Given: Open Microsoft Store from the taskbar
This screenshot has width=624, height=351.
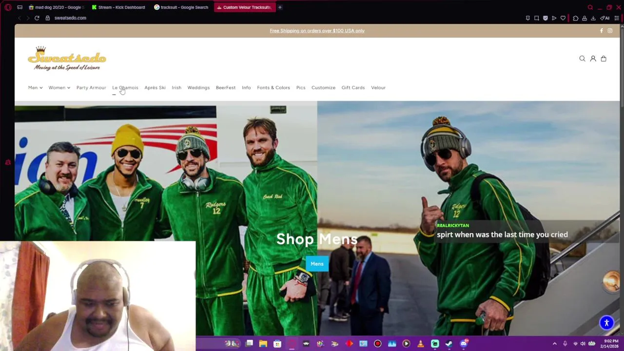Looking at the screenshot, I should point(277,344).
